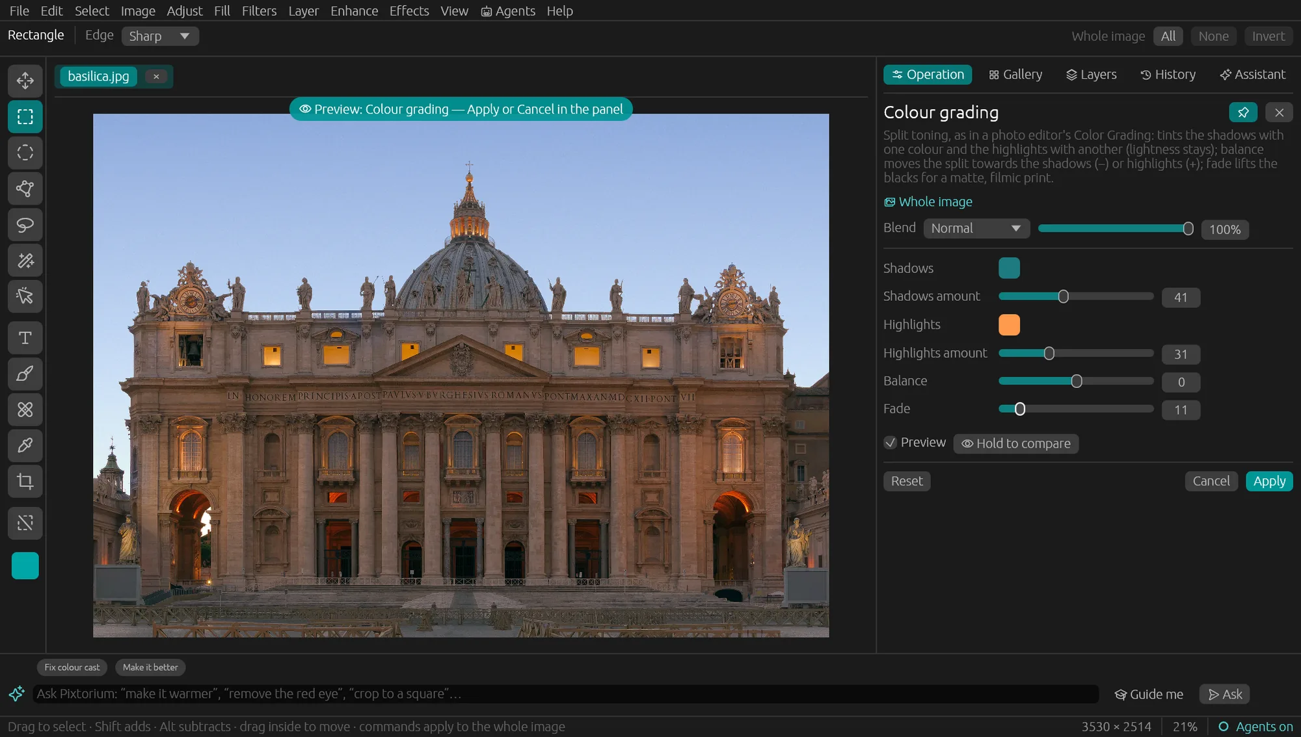Viewport: 1301px width, 737px height.
Task: Select the Brush tool
Action: coord(25,374)
